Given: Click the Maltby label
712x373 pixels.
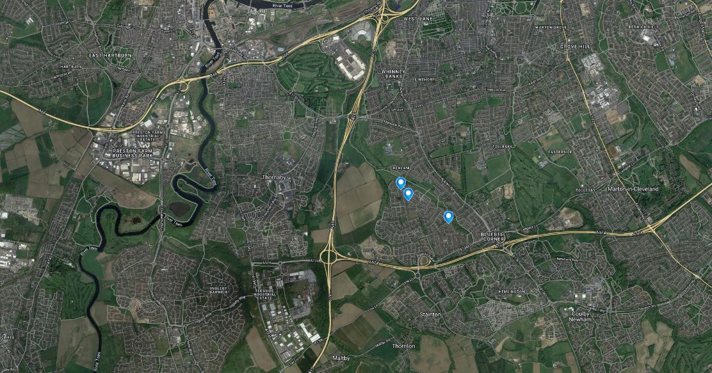Looking at the screenshot, I should [341, 358].
